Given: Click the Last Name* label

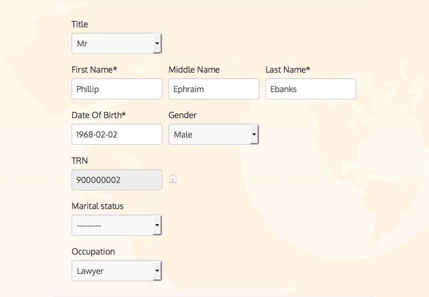Looking at the screenshot, I should 288,70.
